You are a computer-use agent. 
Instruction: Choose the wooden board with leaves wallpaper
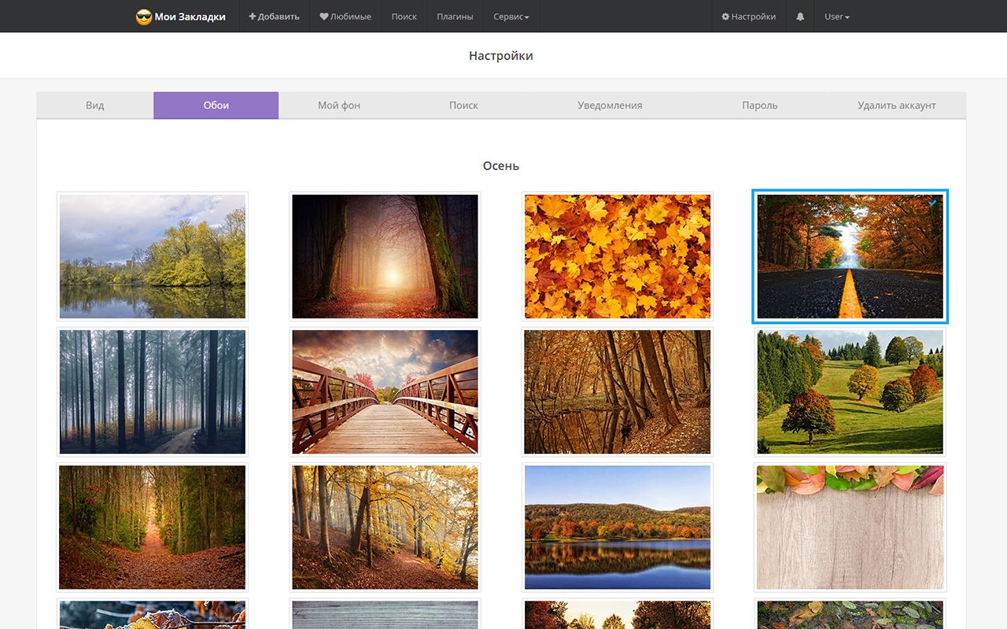tap(850, 528)
